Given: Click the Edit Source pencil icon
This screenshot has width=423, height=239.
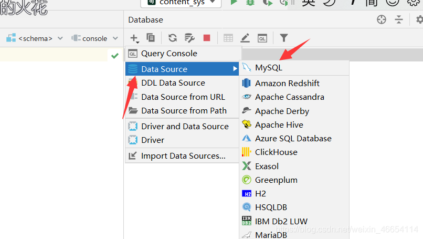Looking at the screenshot, I should coord(245,38).
